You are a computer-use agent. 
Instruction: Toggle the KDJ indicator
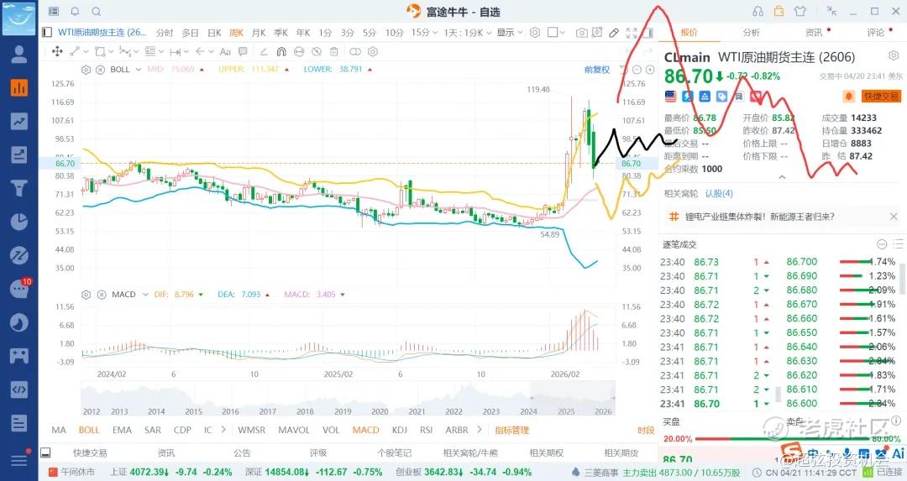pos(400,430)
